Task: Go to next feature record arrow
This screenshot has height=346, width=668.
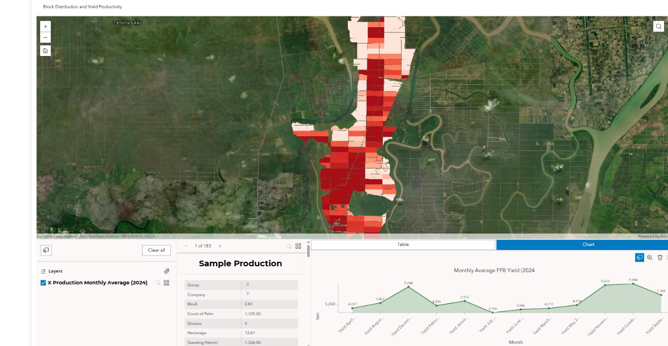Action: coord(220,246)
